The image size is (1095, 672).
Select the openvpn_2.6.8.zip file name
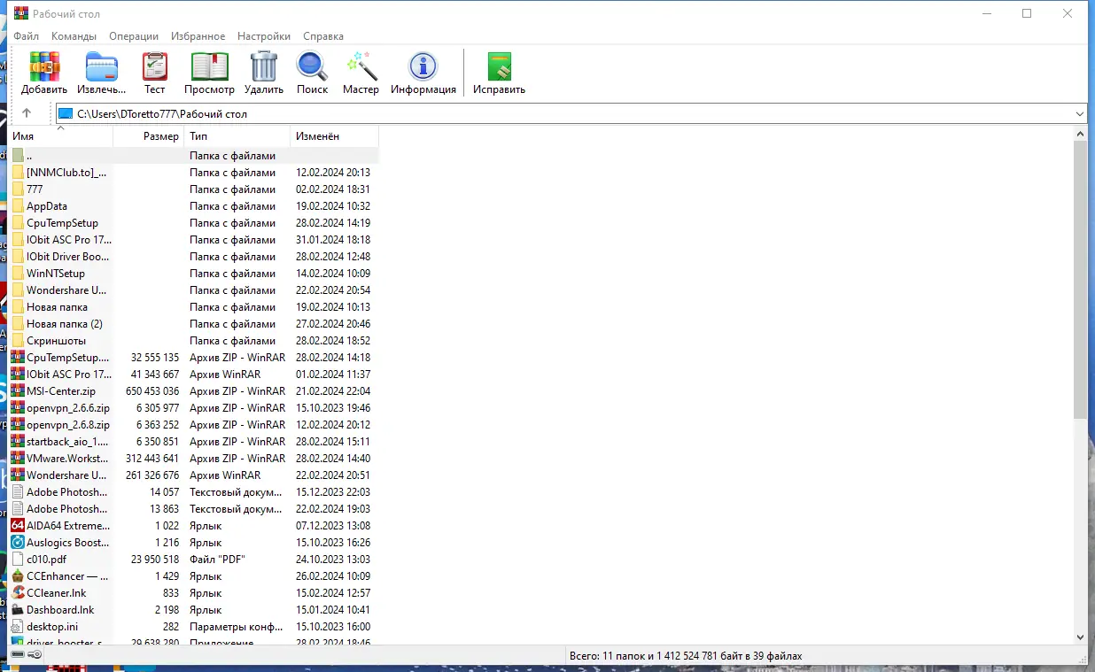pos(68,424)
